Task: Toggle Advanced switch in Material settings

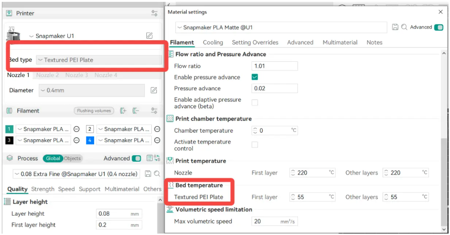Action: coord(438,27)
